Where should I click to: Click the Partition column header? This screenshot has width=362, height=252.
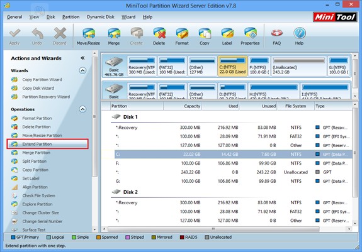[137, 106]
